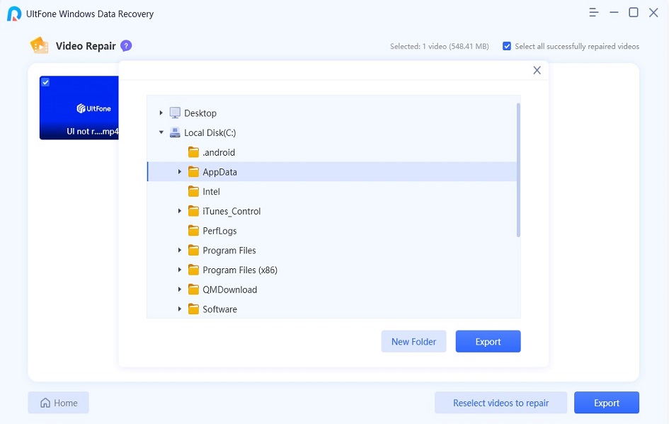Click the bottom-right main Export button

pos(606,403)
